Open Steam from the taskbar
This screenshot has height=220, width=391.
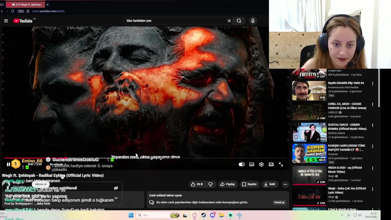click(203, 215)
